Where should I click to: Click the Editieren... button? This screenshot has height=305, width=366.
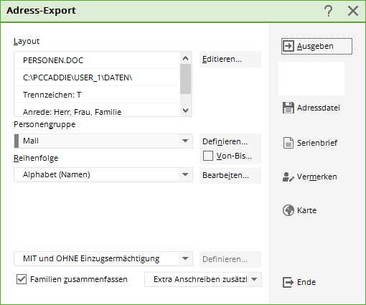[230, 59]
